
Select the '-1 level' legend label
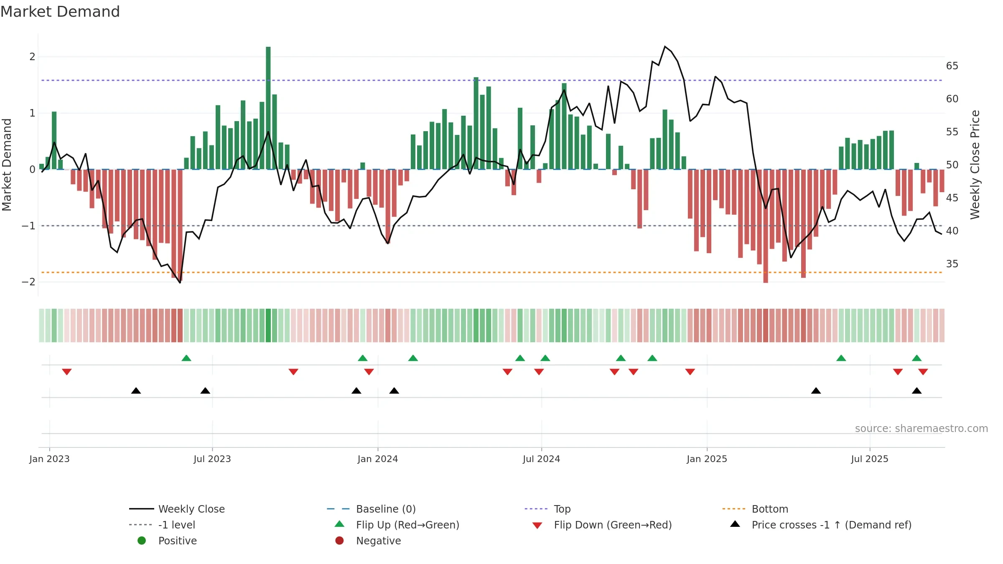click(x=177, y=525)
